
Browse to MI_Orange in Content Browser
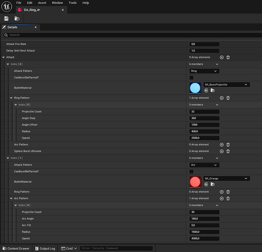pyautogui.click(x=213, y=184)
